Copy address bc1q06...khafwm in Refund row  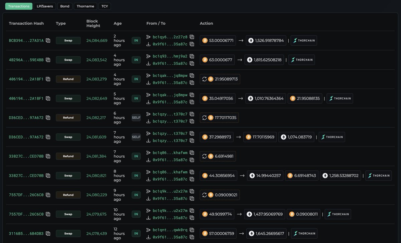[192, 153]
